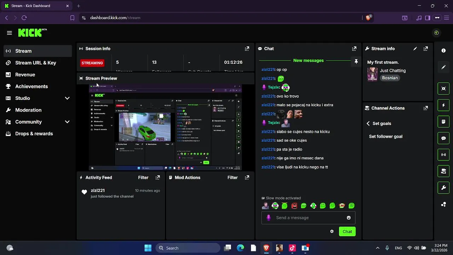Pop out the Channel Actions panel
This screenshot has height=255, width=453.
click(x=426, y=108)
